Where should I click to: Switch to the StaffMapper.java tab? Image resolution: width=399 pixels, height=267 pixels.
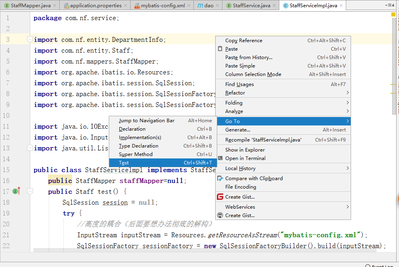pyautogui.click(x=31, y=5)
